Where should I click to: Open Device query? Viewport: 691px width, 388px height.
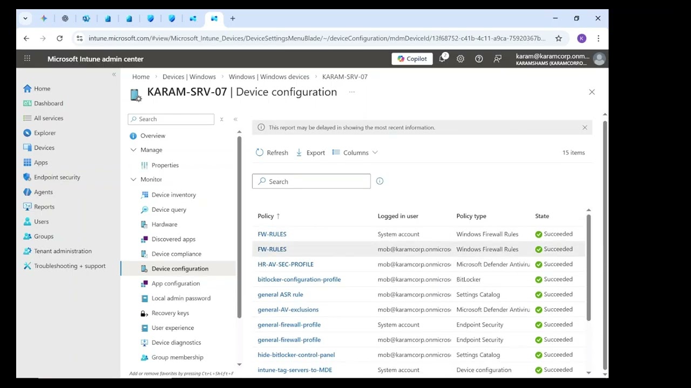pos(169,210)
